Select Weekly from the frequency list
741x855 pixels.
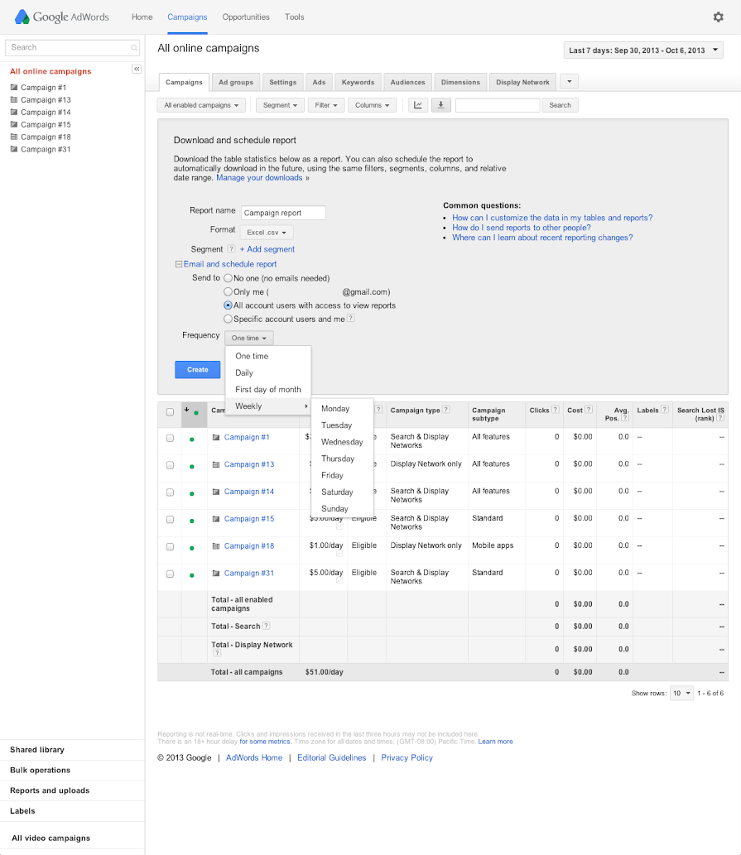click(x=248, y=406)
